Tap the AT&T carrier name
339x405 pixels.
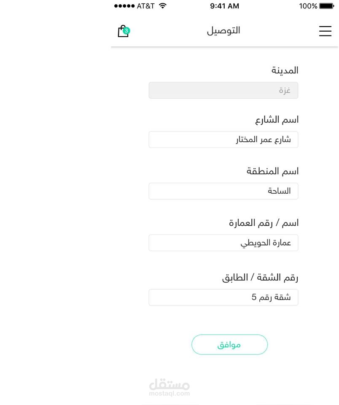[x=145, y=6]
